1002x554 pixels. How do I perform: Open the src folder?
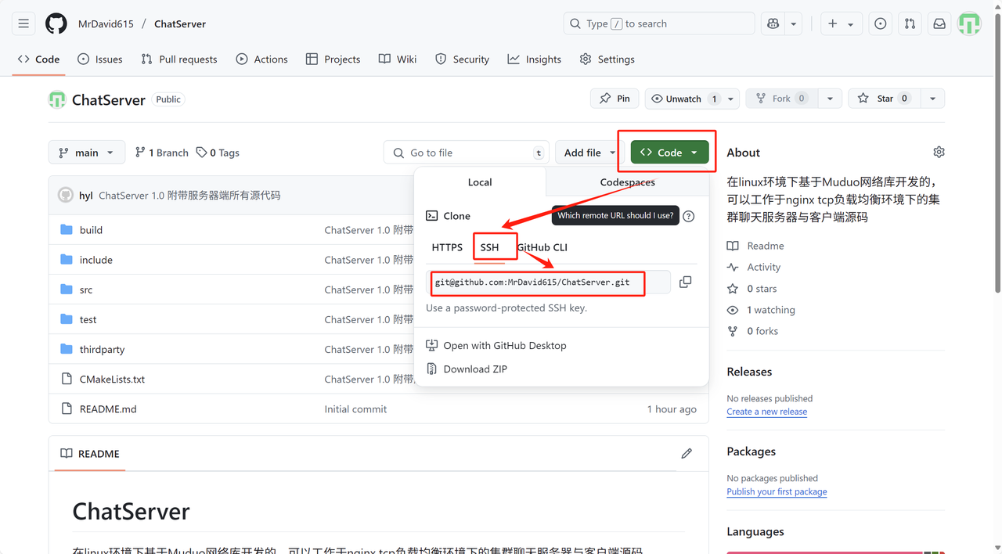pos(86,290)
